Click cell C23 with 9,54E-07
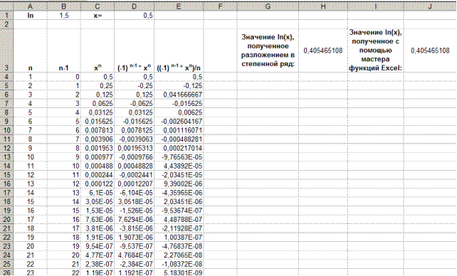The width and height of the screenshot is (457, 276). [x=97, y=246]
